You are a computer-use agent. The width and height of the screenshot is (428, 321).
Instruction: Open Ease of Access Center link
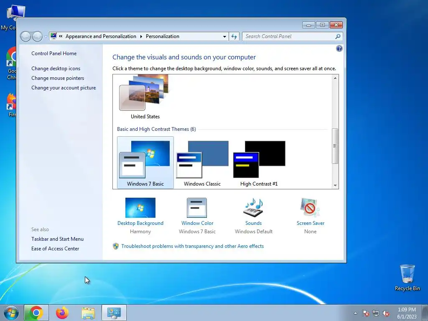[x=55, y=249]
